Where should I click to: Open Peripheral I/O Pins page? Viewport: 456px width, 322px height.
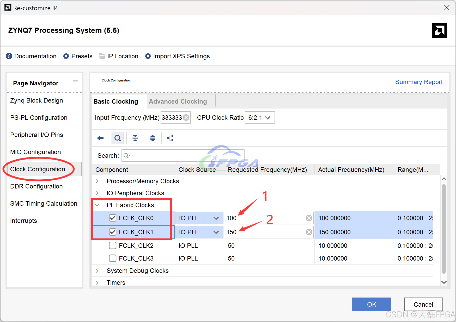click(37, 135)
